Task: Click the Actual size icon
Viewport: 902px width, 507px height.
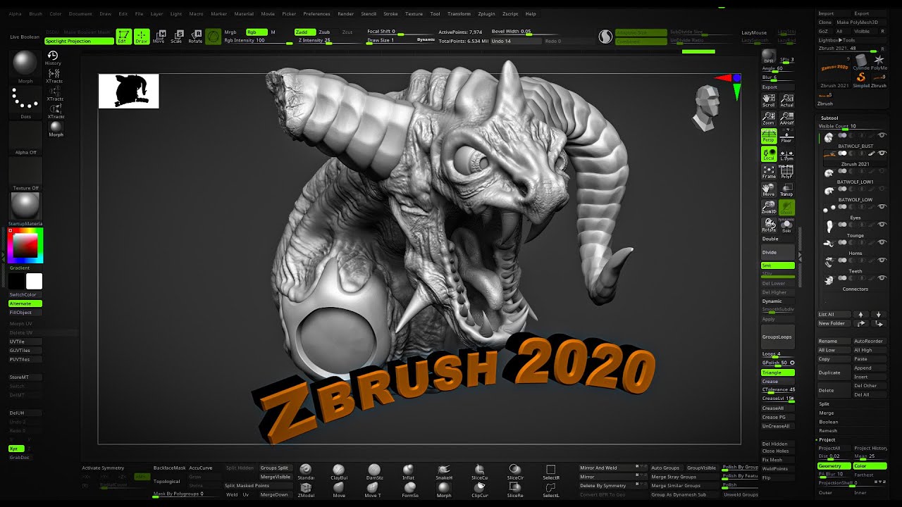Action: (x=786, y=101)
